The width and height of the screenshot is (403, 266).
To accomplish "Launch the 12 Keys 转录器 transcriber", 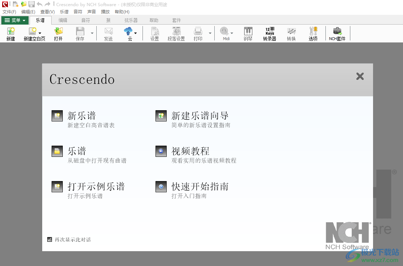I will tap(270, 34).
